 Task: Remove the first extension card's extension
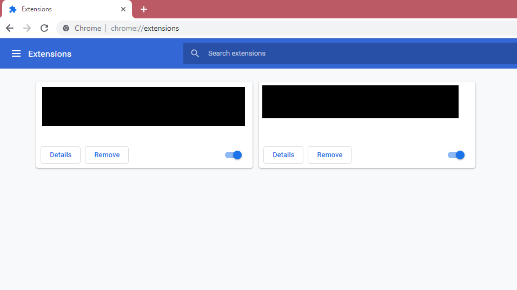107,155
